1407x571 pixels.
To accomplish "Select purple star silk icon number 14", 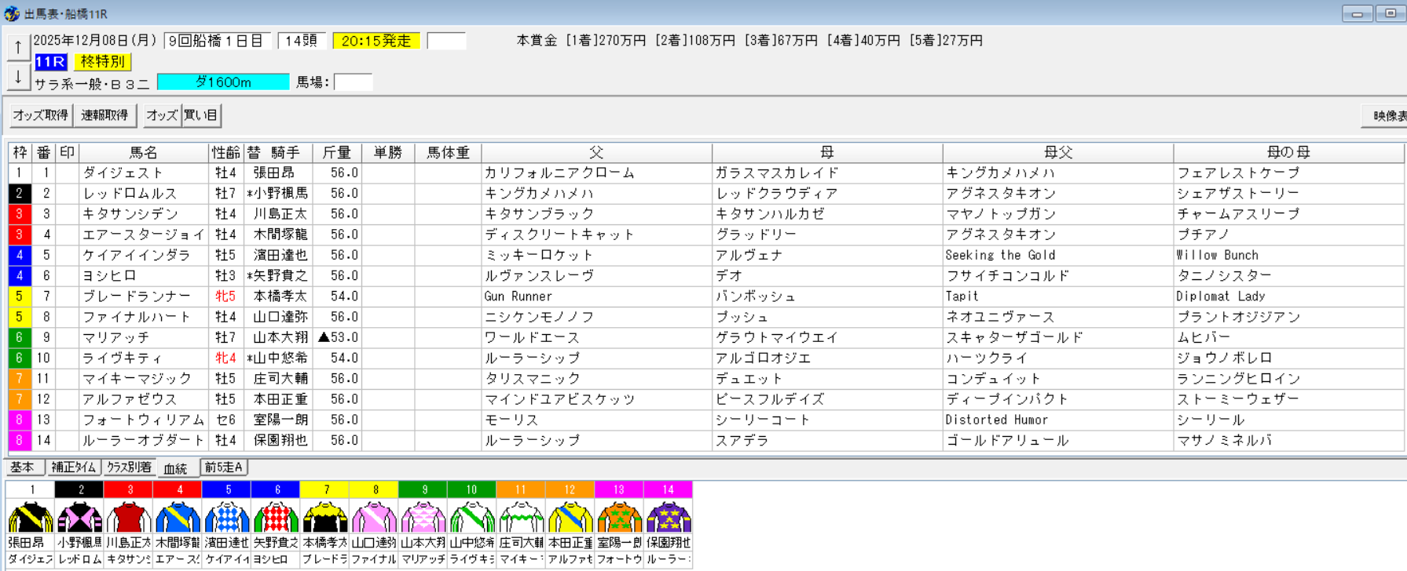I will coord(668,518).
